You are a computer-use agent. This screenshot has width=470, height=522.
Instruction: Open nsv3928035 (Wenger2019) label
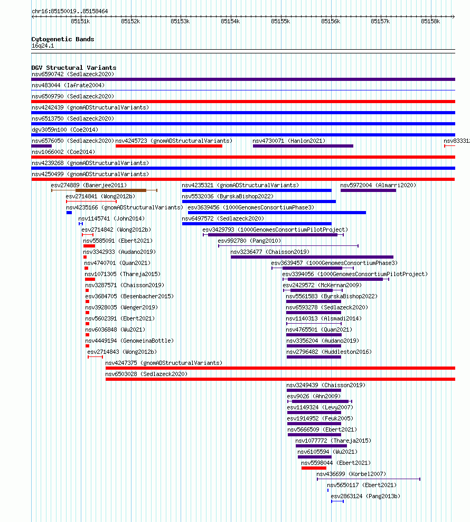point(121,307)
